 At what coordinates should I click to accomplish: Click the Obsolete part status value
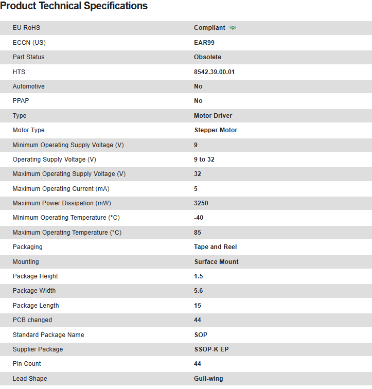(x=207, y=57)
